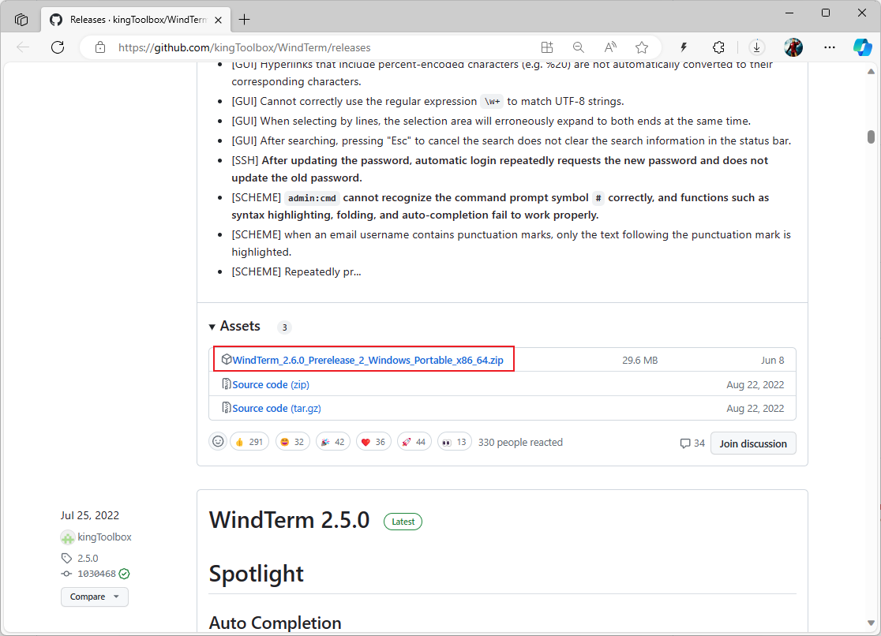The height and width of the screenshot is (636, 881).
Task: Toggle the rocket reaction with 44
Action: click(414, 442)
